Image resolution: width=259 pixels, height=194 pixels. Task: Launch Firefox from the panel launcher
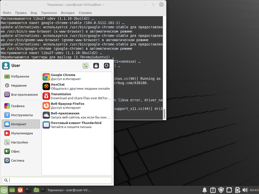click(x=20, y=190)
